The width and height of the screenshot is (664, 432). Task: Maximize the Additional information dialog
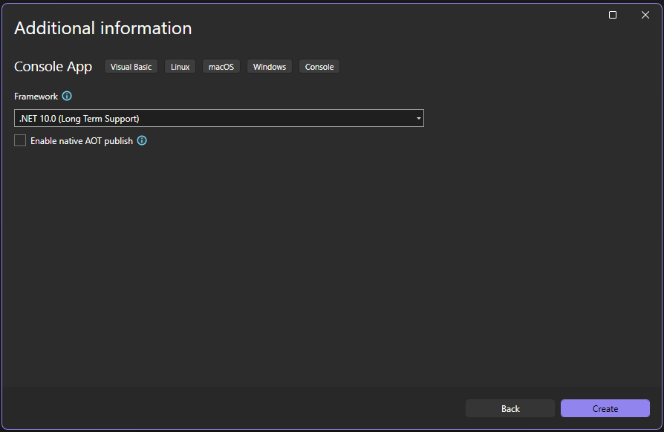pyautogui.click(x=613, y=14)
